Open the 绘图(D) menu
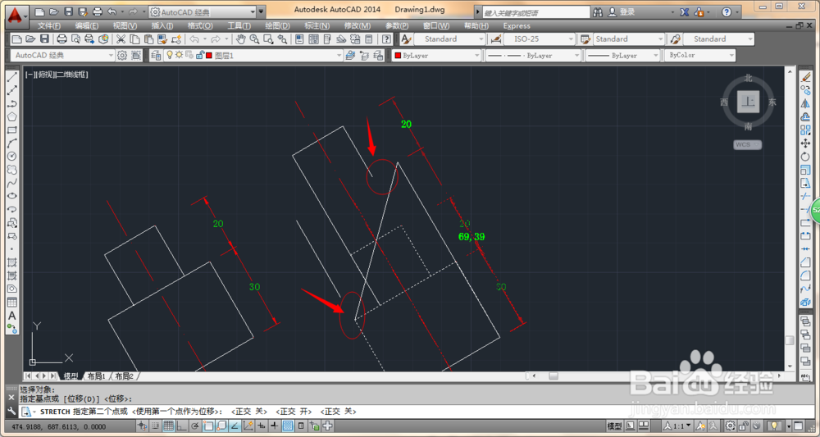The image size is (820, 437). coord(277,25)
